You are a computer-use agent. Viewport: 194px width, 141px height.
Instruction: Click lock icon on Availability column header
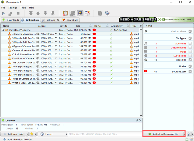click(128, 26)
